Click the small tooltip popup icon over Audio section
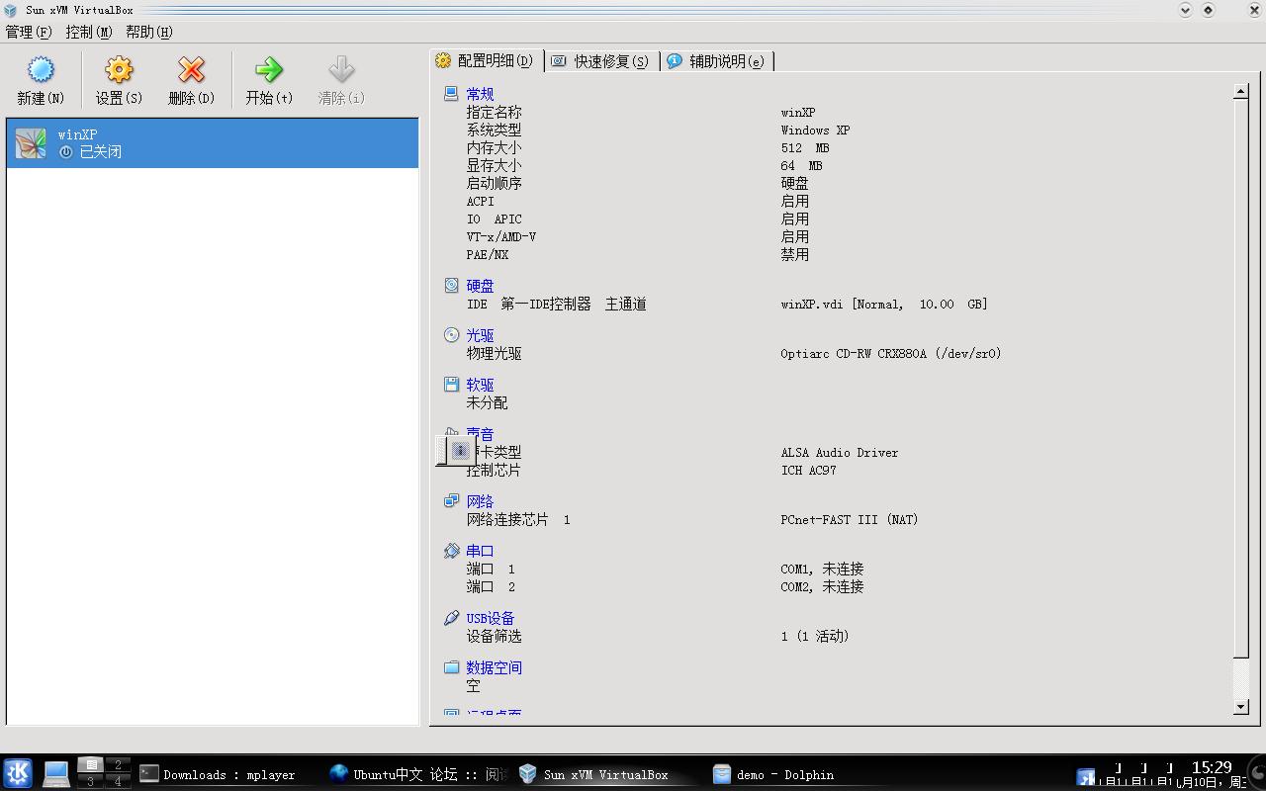Screen dimensions: 1266x791 click(456, 450)
